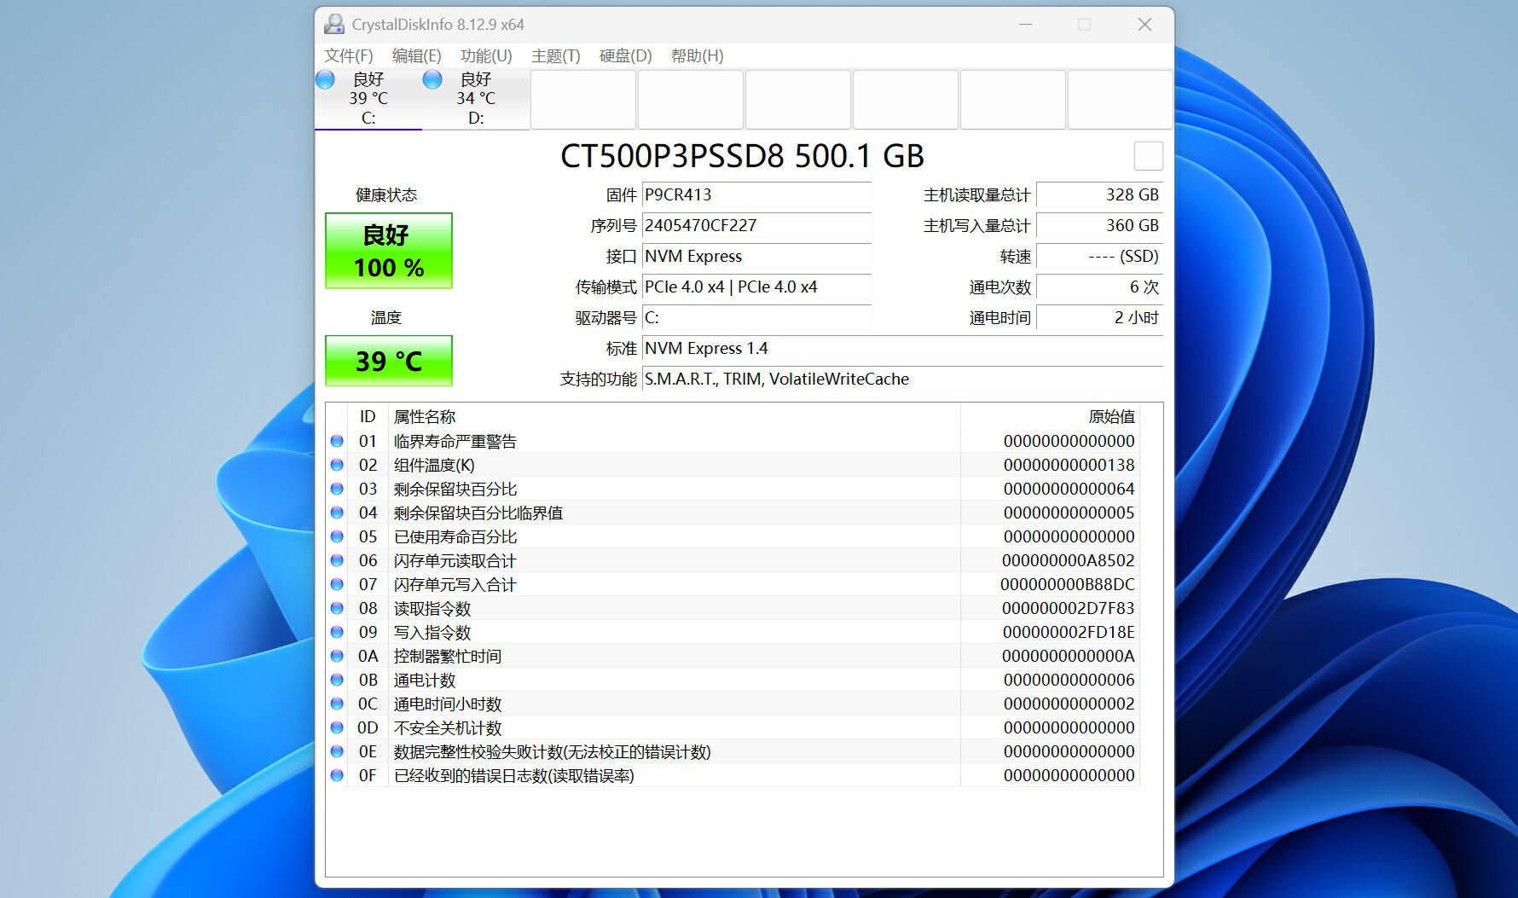
Task: Open the 文件(F) menu
Action: [348, 55]
